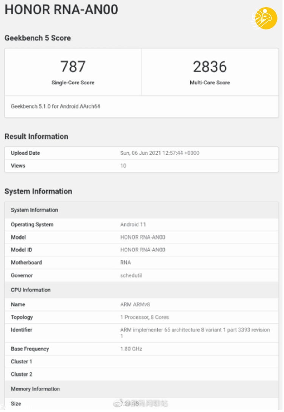This screenshot has width=284, height=412.
Task: Click the Memory Information header row
Action: pyautogui.click(x=142, y=389)
